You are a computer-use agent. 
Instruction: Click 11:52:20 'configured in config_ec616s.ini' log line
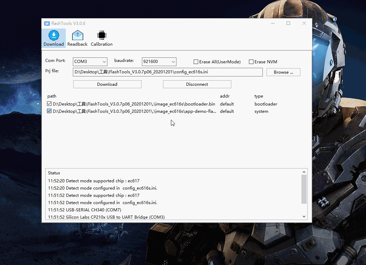[x=103, y=188]
